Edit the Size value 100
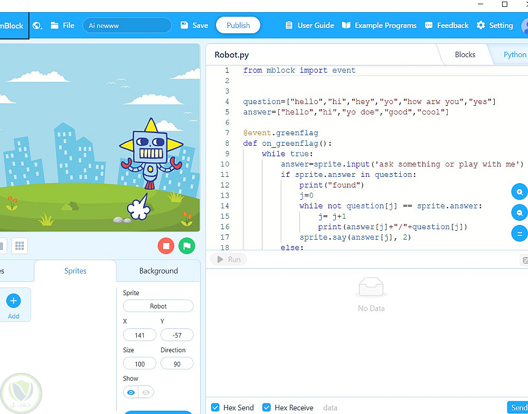This screenshot has height=414, width=528. pyautogui.click(x=139, y=364)
